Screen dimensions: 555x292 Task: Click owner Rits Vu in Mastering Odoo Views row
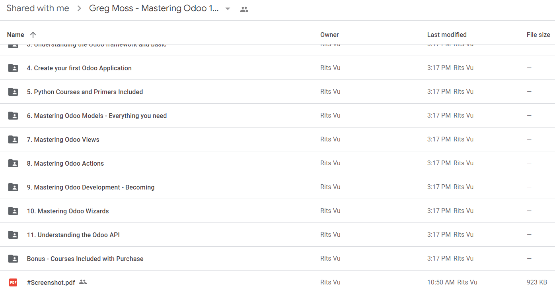click(x=330, y=139)
